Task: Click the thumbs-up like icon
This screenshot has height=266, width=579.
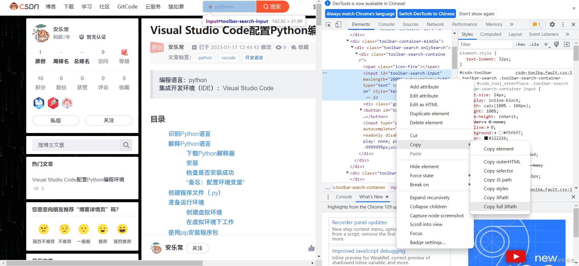Action: click(312, 248)
